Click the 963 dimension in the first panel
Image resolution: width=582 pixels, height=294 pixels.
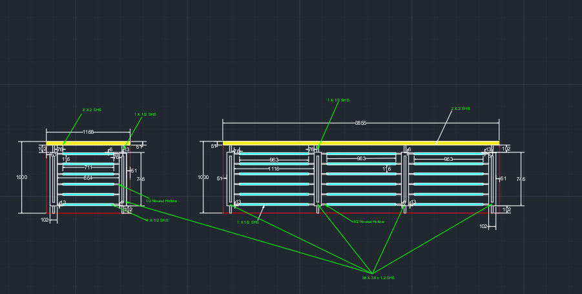click(x=274, y=160)
